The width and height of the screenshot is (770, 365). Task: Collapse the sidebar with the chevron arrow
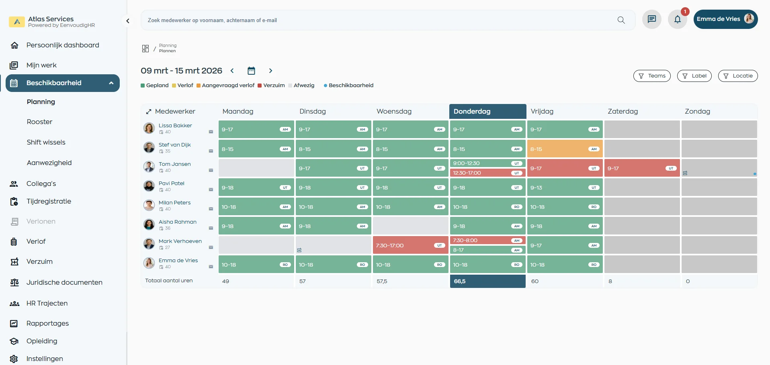point(127,20)
